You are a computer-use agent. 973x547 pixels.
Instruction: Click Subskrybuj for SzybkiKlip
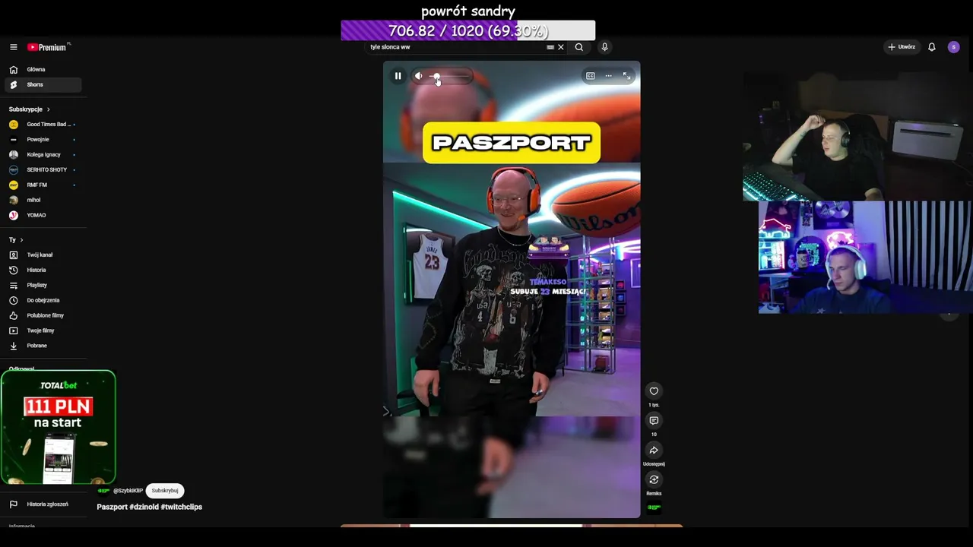[165, 491]
